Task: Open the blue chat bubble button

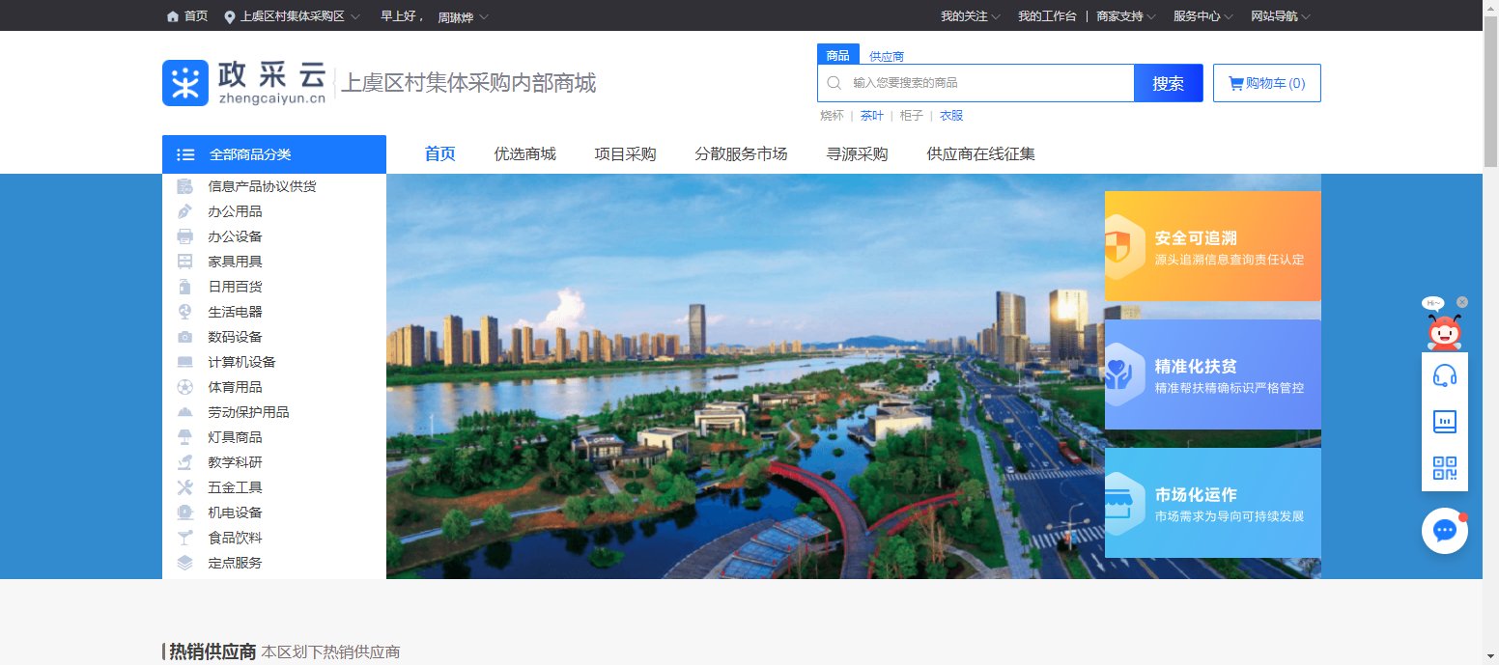Action: click(1445, 531)
